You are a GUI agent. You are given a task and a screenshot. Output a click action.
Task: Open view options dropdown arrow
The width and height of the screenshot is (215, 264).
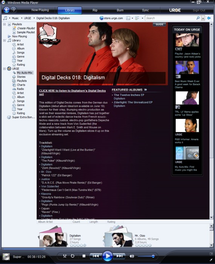tap(142, 18)
